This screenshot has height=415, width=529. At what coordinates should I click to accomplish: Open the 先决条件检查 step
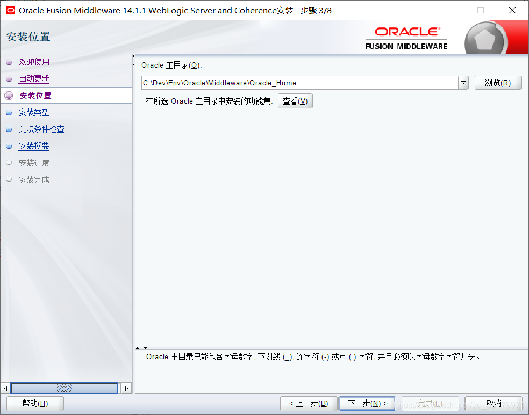(41, 129)
